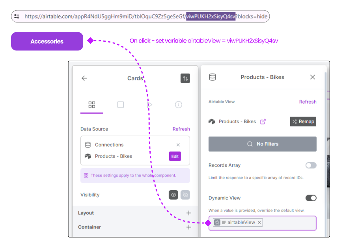Click Airtable logo beside Products - Bikes view
The width and height of the screenshot is (345, 245).
[212, 121]
